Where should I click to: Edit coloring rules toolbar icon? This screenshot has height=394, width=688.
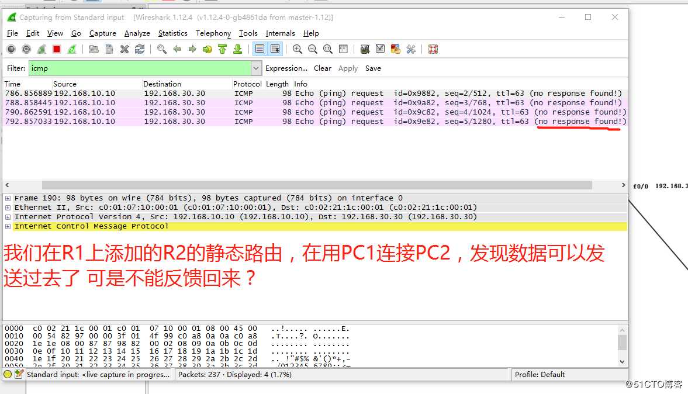click(x=395, y=49)
